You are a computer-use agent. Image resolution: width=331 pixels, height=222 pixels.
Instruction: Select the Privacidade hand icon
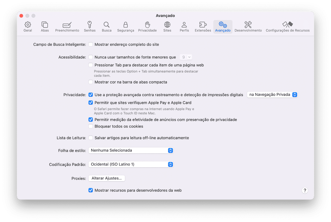[x=147, y=25]
